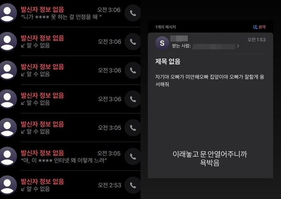Tap the 요약 summarize icon in mail
Image resolution: width=281 pixels, height=199 pixels.
pyautogui.click(x=259, y=27)
